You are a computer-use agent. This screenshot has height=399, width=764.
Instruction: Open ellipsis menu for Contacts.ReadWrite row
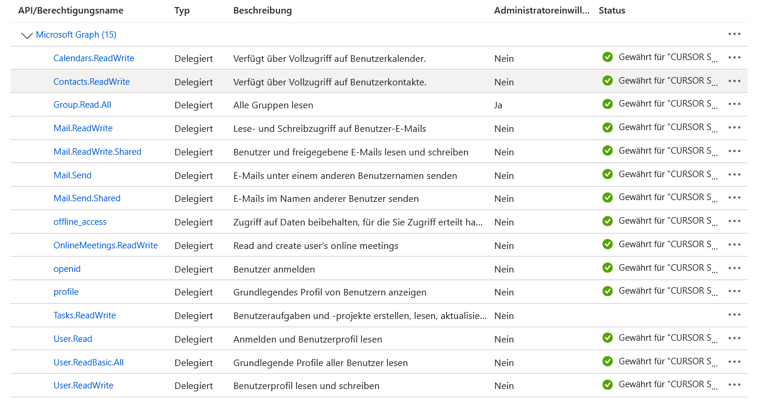click(x=734, y=81)
